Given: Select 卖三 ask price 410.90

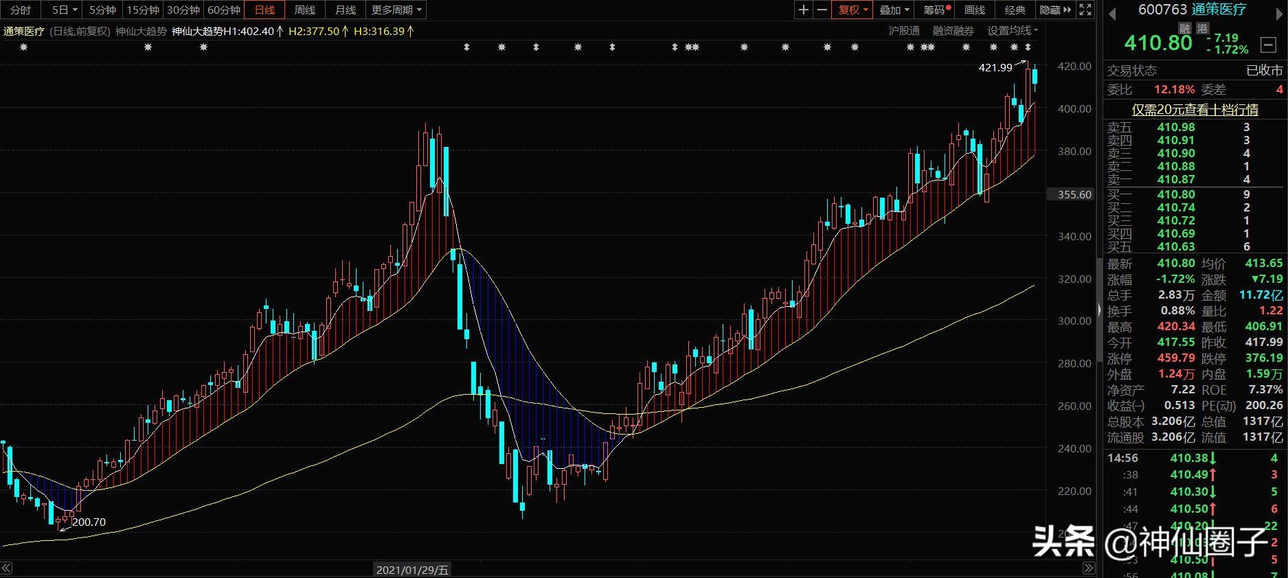Looking at the screenshot, I should pyautogui.click(x=1176, y=153).
